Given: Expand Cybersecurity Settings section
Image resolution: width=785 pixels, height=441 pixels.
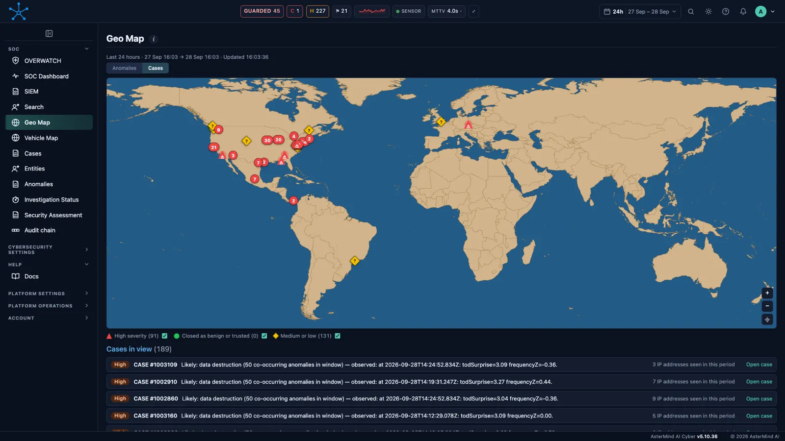Looking at the screenshot, I should 87,249.
